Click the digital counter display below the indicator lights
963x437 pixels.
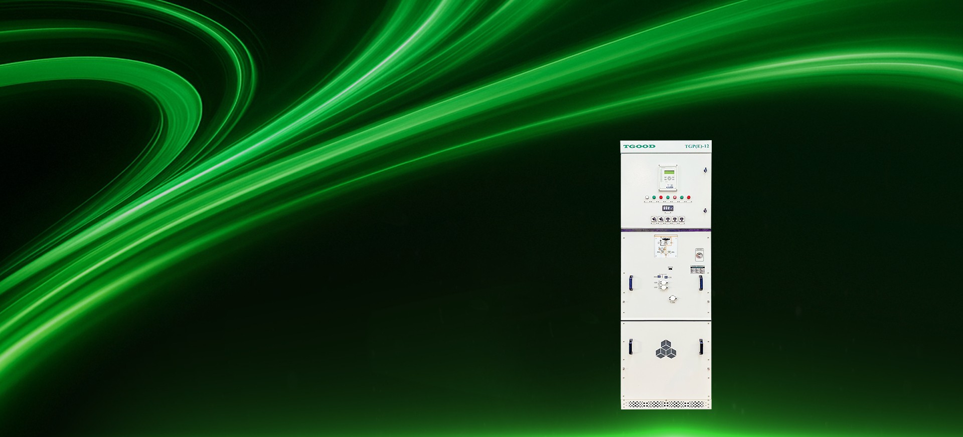click(668, 208)
